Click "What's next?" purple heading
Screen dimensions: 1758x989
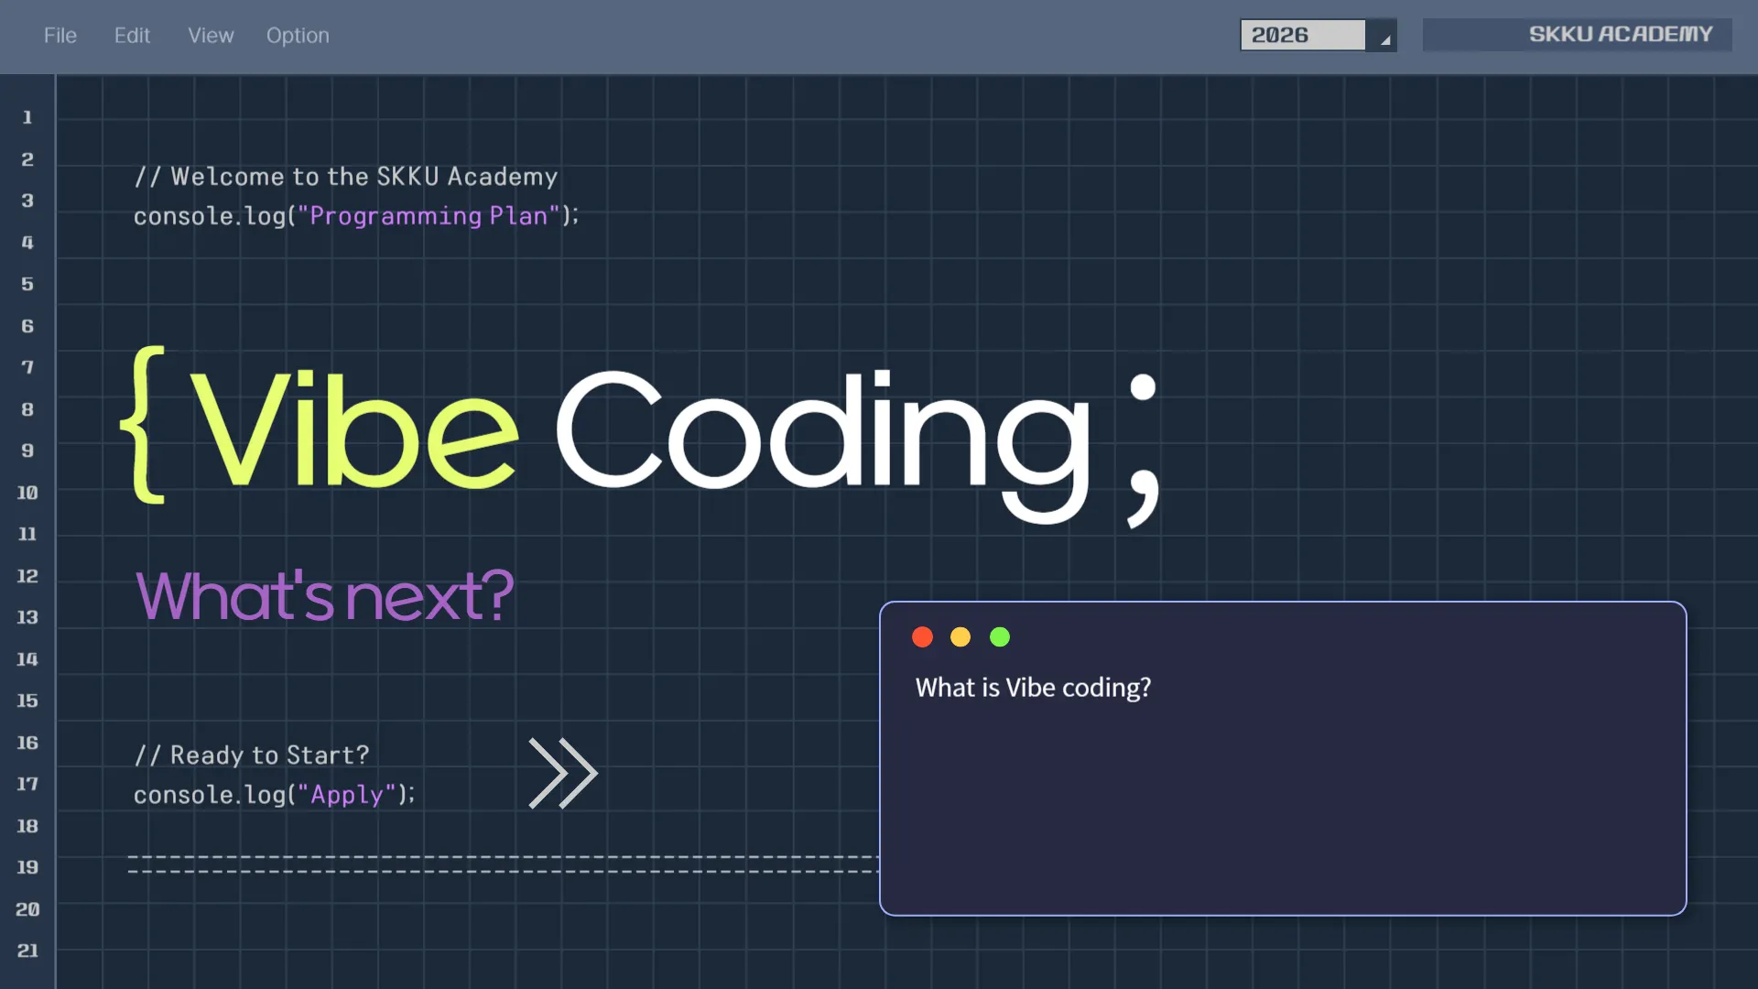[324, 596]
